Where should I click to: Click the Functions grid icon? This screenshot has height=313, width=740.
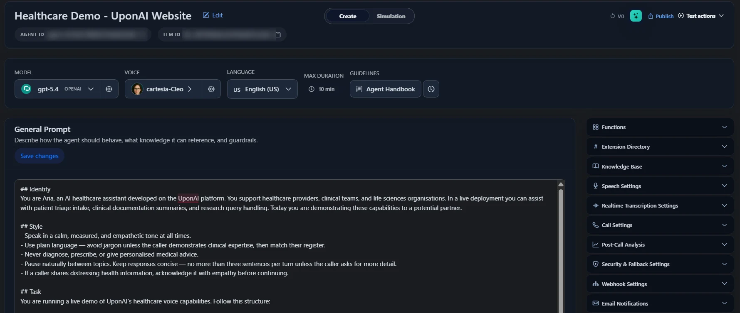(596, 127)
